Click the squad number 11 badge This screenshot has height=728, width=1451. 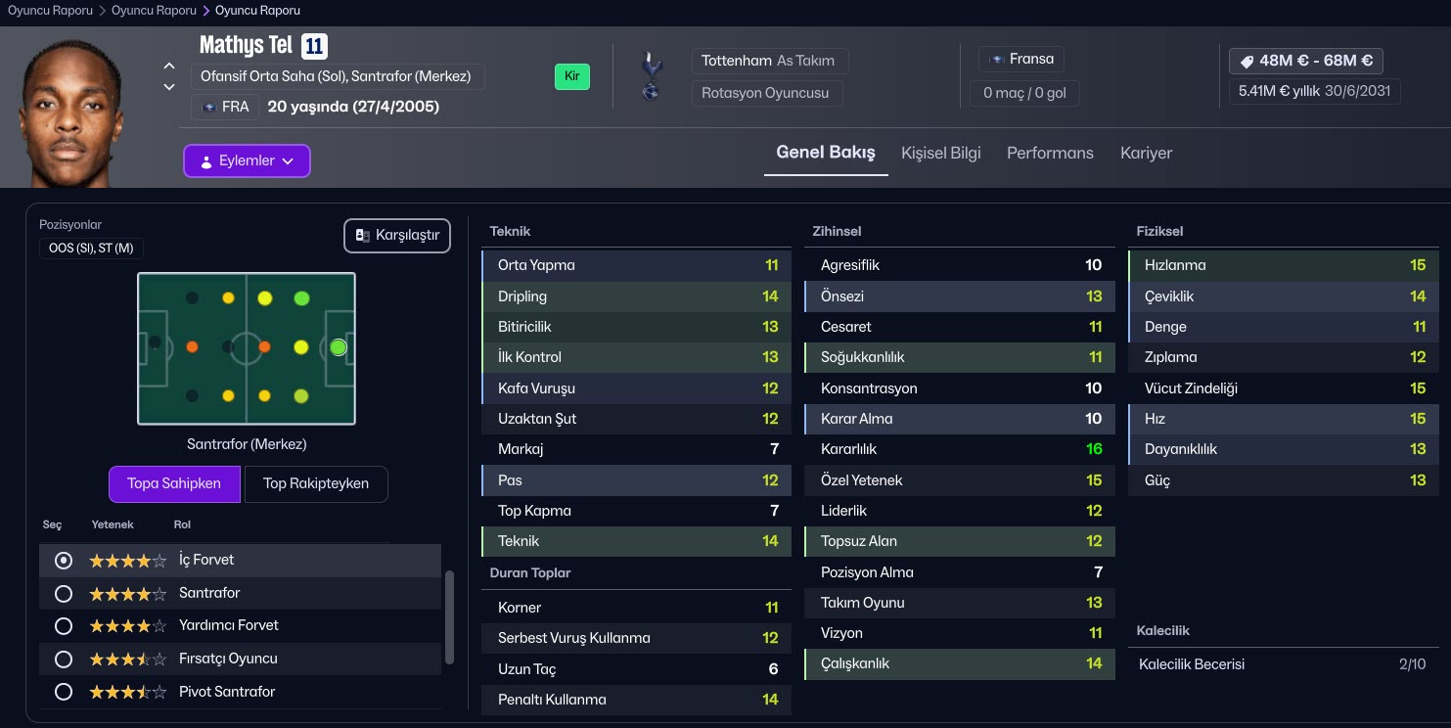click(x=314, y=45)
